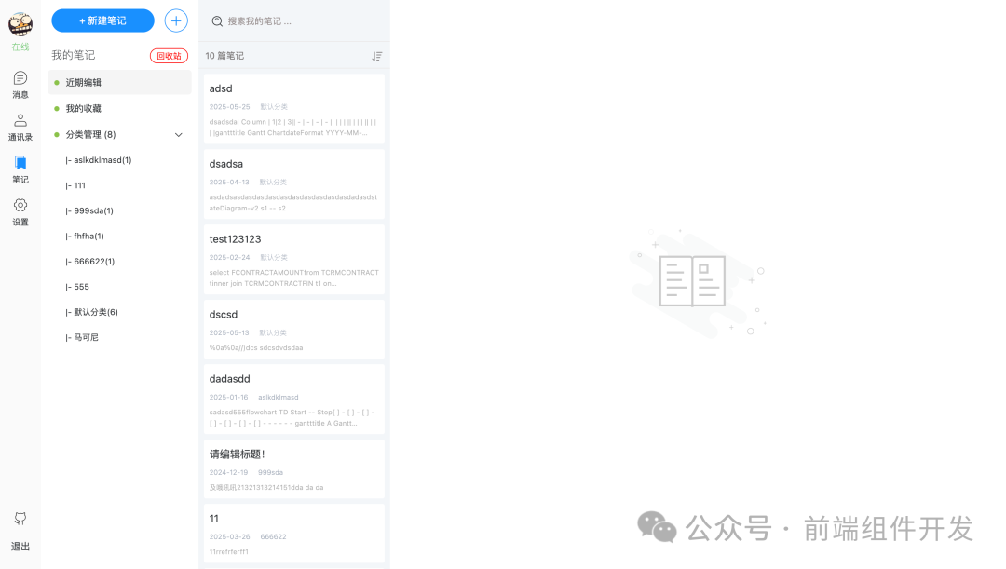Click date 2025-05-13 on dscsd note
1006x569 pixels.
[x=229, y=333]
